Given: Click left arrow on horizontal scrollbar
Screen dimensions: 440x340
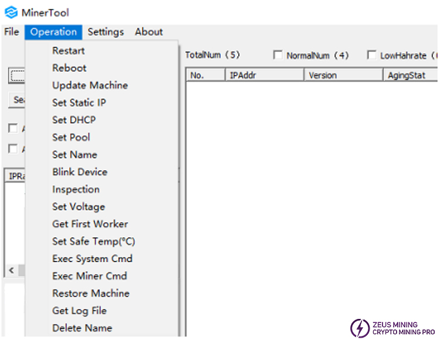Looking at the screenshot, I should (11, 270).
